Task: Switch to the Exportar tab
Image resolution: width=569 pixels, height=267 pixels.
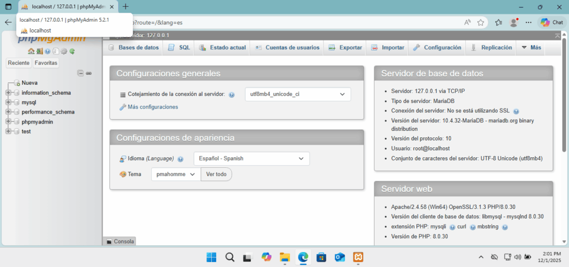Action: [x=345, y=48]
